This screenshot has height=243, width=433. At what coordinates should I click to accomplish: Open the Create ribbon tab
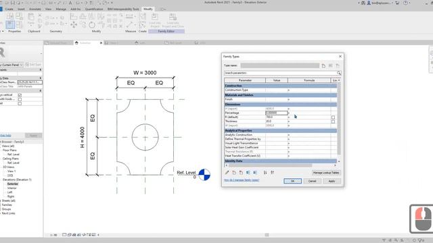(9, 9)
